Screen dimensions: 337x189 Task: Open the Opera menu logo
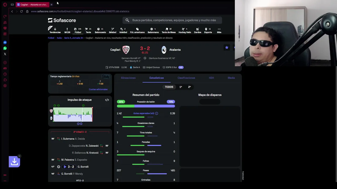pos(5,4)
